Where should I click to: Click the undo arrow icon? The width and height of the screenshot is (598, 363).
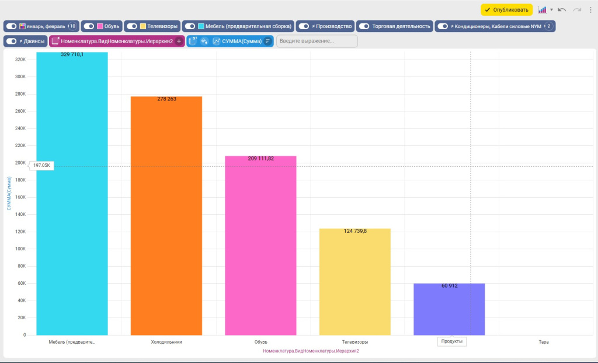click(562, 10)
